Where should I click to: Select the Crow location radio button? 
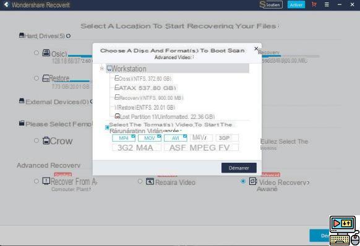coord(36,141)
